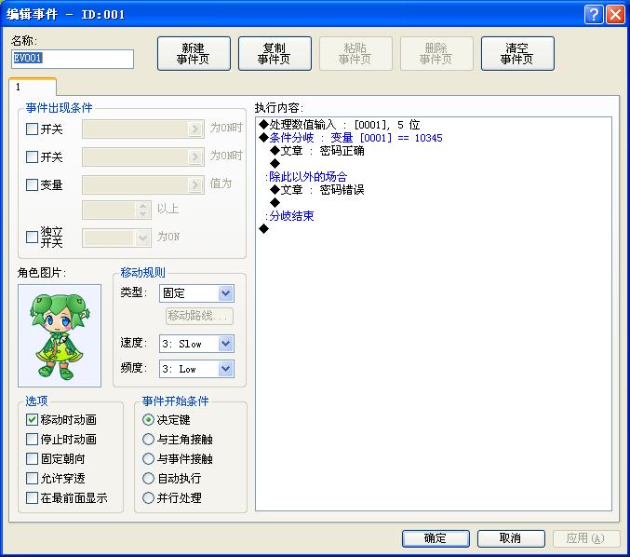Close the 编辑事件 dialog window
This screenshot has width=630, height=557.
click(615, 15)
